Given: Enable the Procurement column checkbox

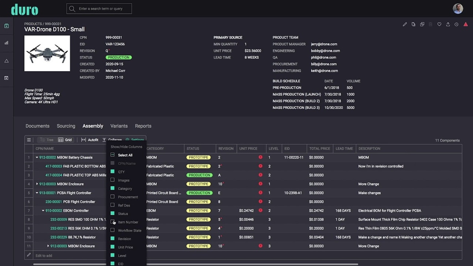Looking at the screenshot, I should point(112,197).
